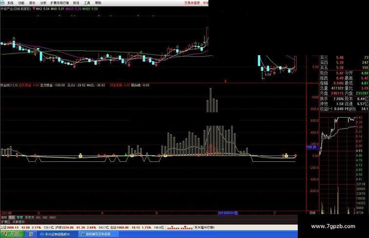The width and height of the screenshot is (369, 238).
Task: Click the stock name 中体产业 chart title
Action: point(7,9)
